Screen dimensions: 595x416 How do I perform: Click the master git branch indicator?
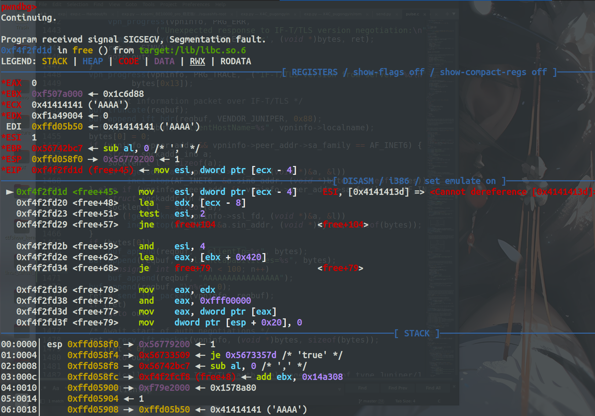click(x=371, y=401)
